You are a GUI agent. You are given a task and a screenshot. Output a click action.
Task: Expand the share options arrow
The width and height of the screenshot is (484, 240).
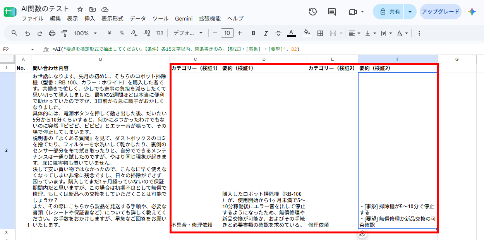(410, 12)
